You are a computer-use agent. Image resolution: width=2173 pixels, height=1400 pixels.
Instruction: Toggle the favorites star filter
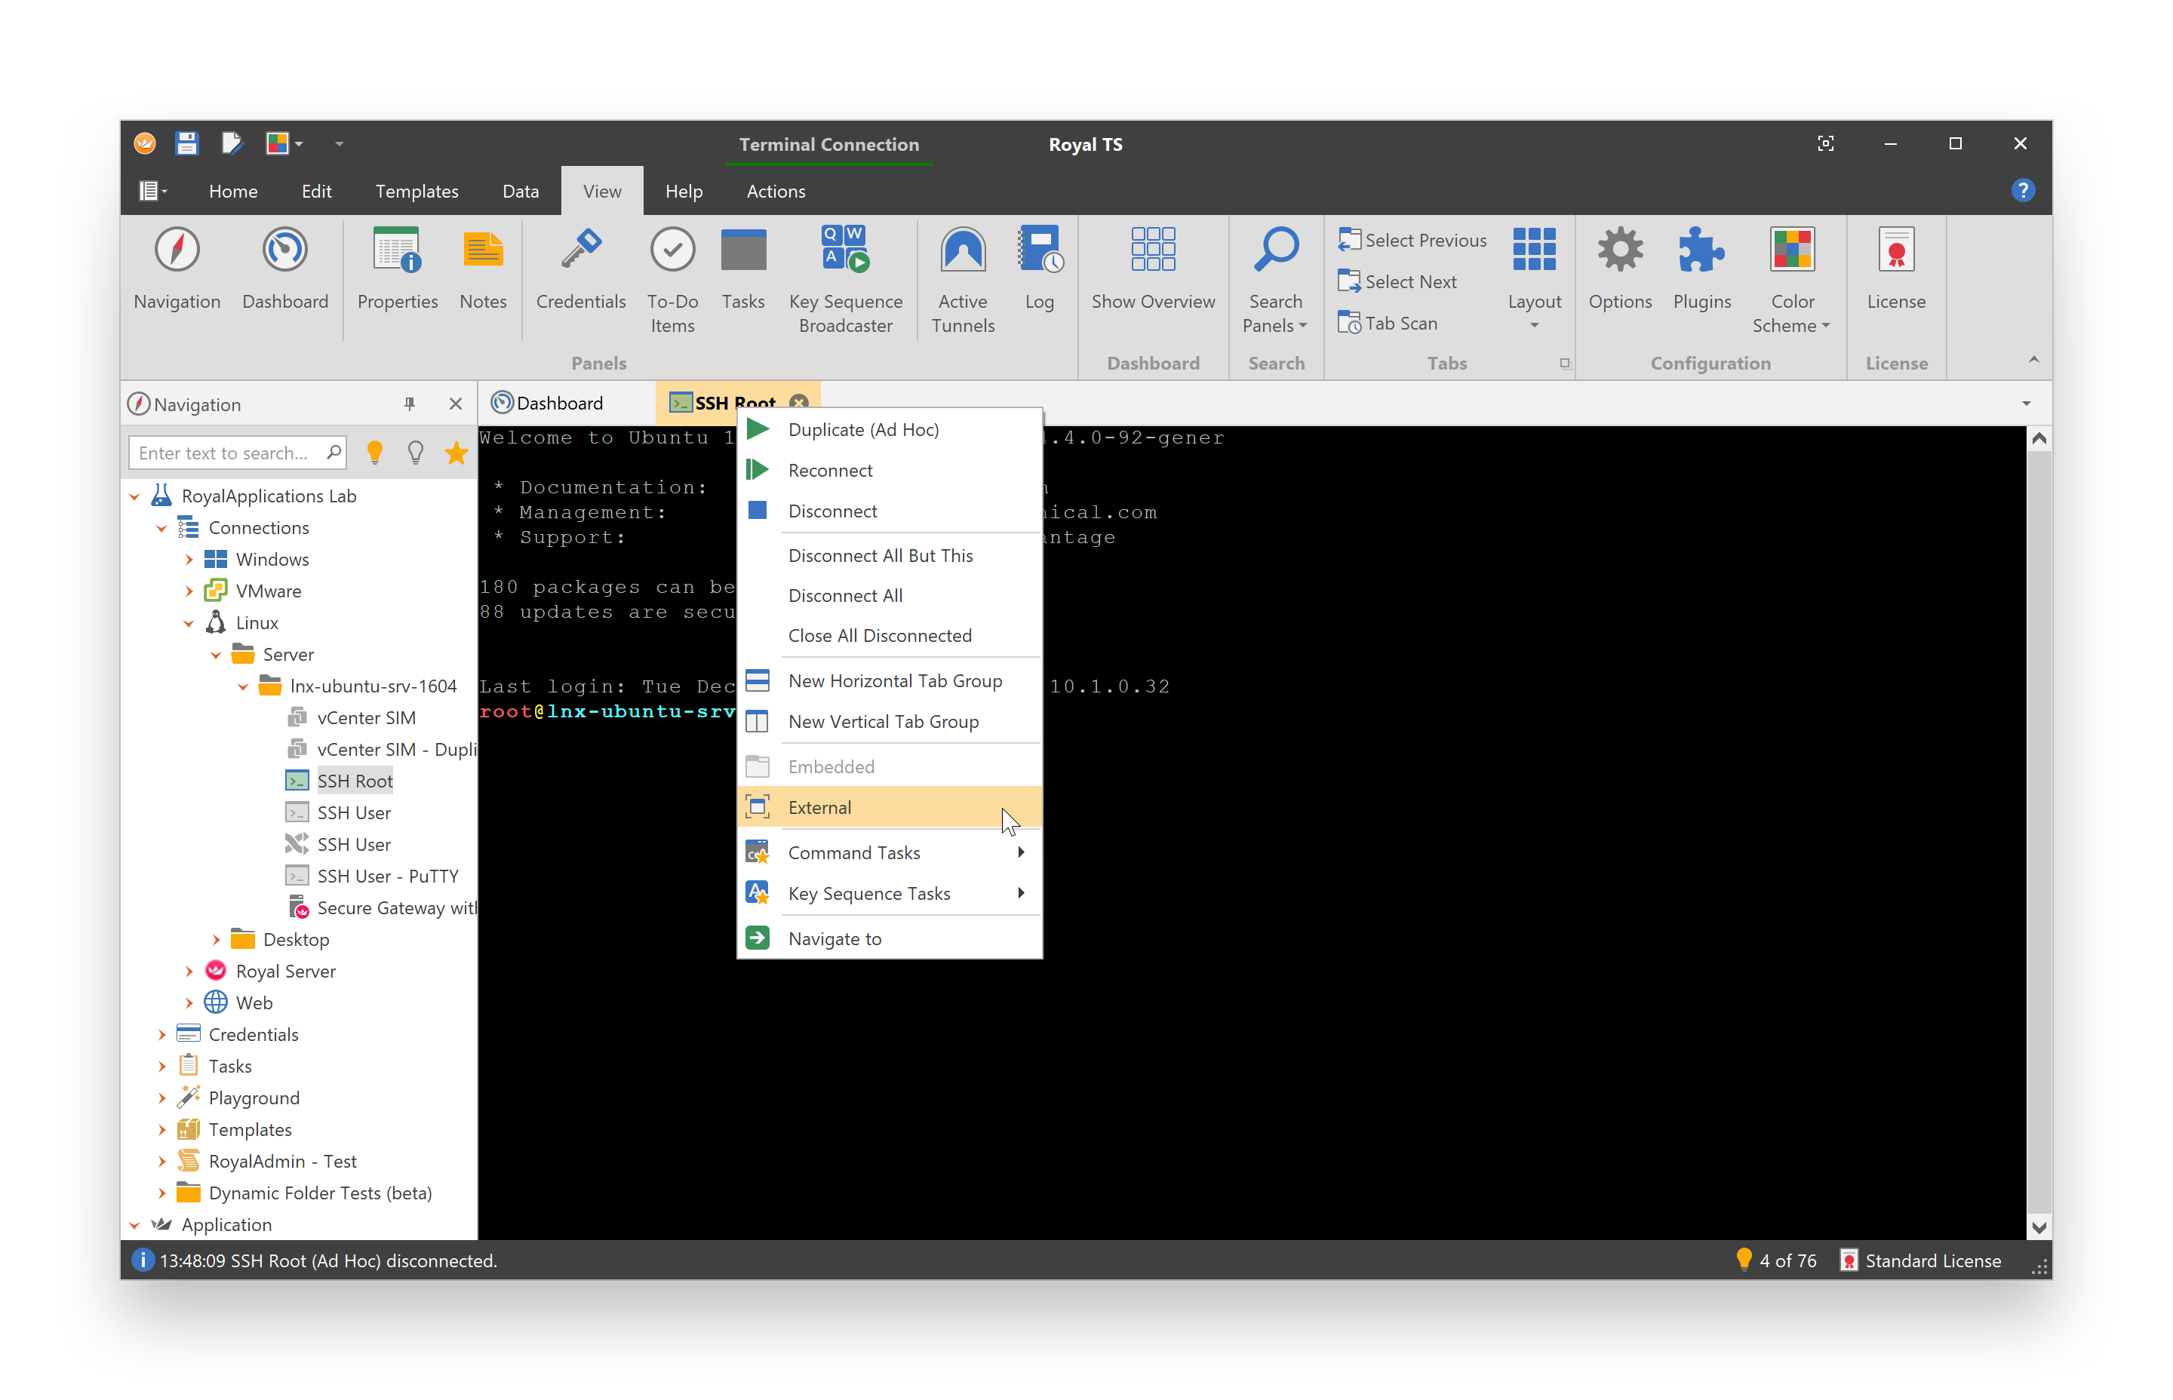coord(456,453)
